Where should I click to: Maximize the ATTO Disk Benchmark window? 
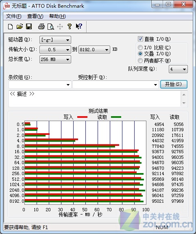coord(168,4)
